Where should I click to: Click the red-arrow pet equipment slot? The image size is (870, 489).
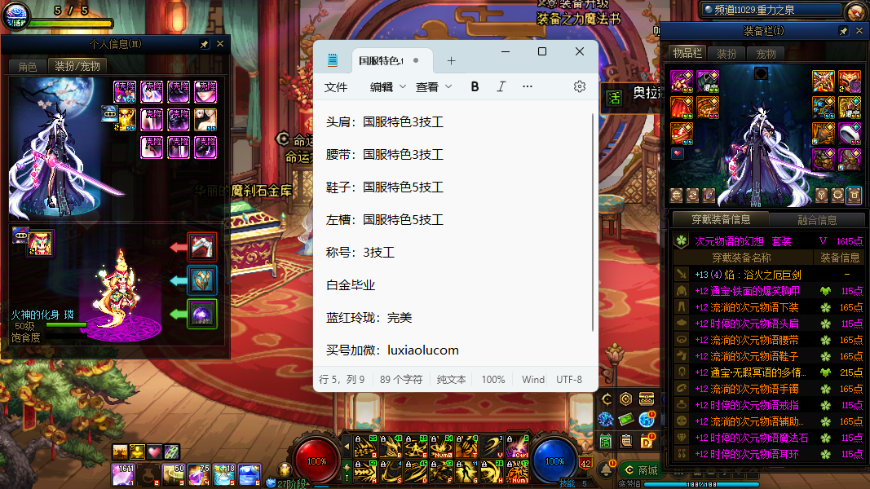(201, 246)
